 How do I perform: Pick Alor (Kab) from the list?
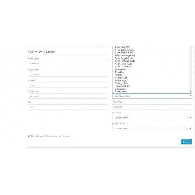click(x=120, y=72)
